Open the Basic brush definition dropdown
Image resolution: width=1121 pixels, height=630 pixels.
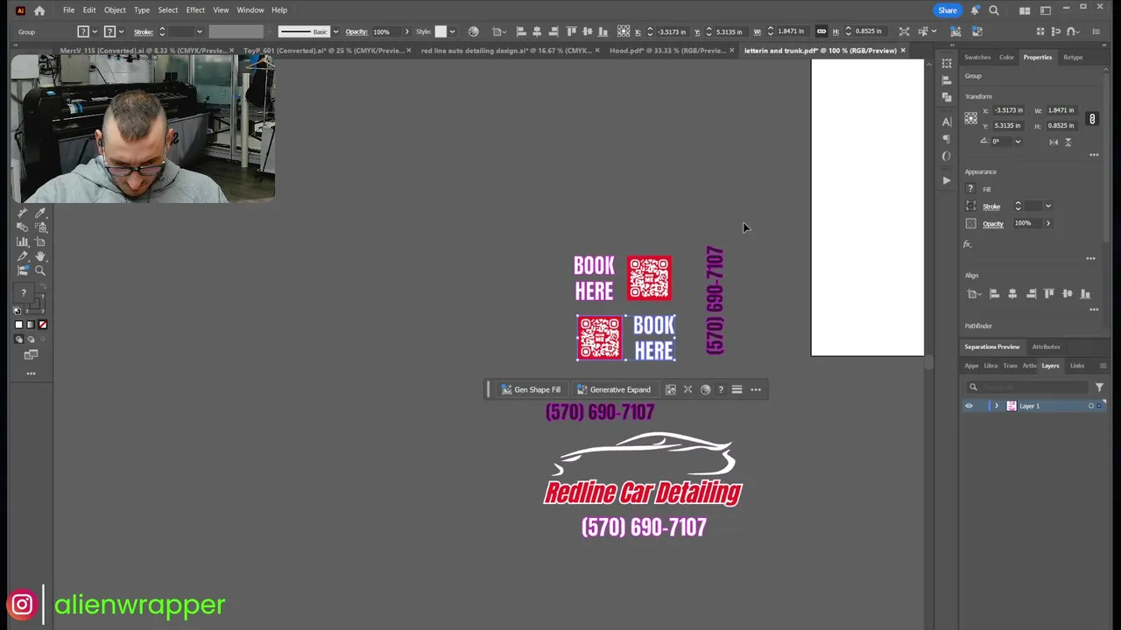click(335, 31)
